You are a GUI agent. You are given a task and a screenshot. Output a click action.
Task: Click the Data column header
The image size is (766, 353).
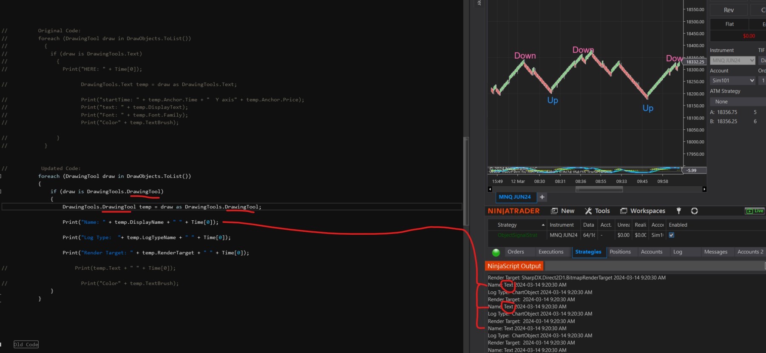[589, 225]
